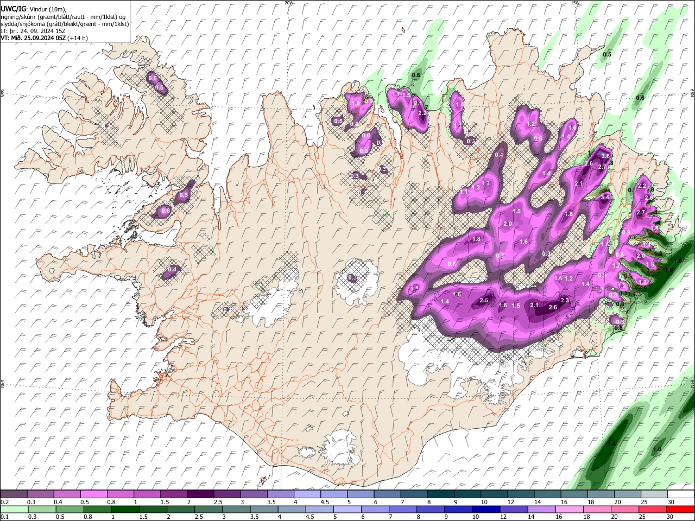The image size is (695, 521).
Task: Click the '0.1' label in bottom legend row
Action: pyautogui.click(x=4, y=517)
